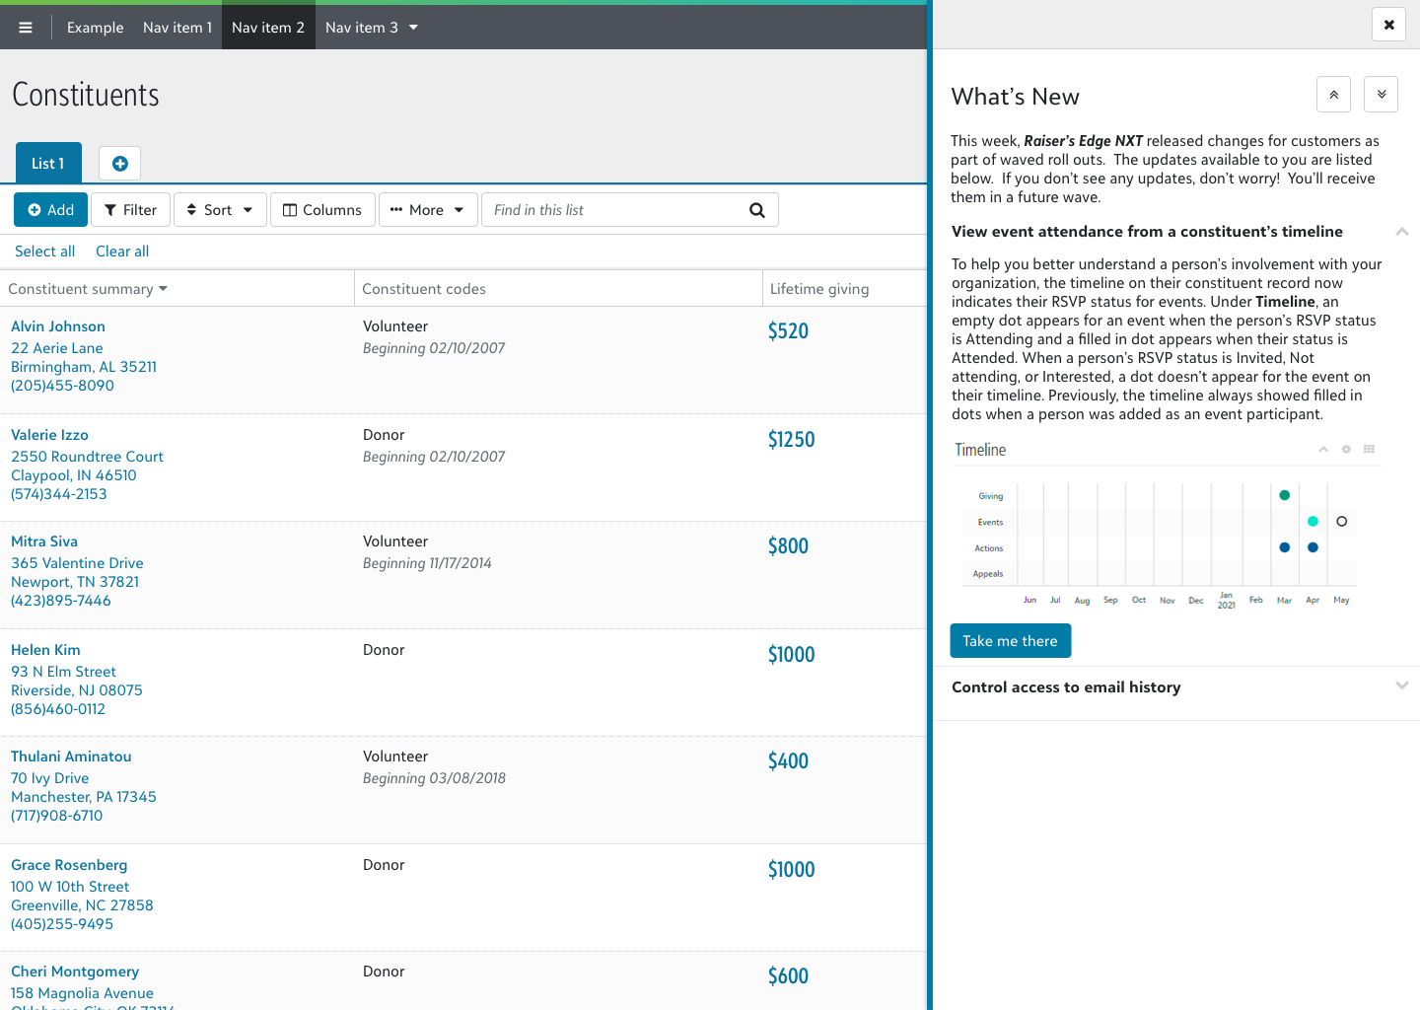
Task: Click the Add button
Action: [x=50, y=210]
